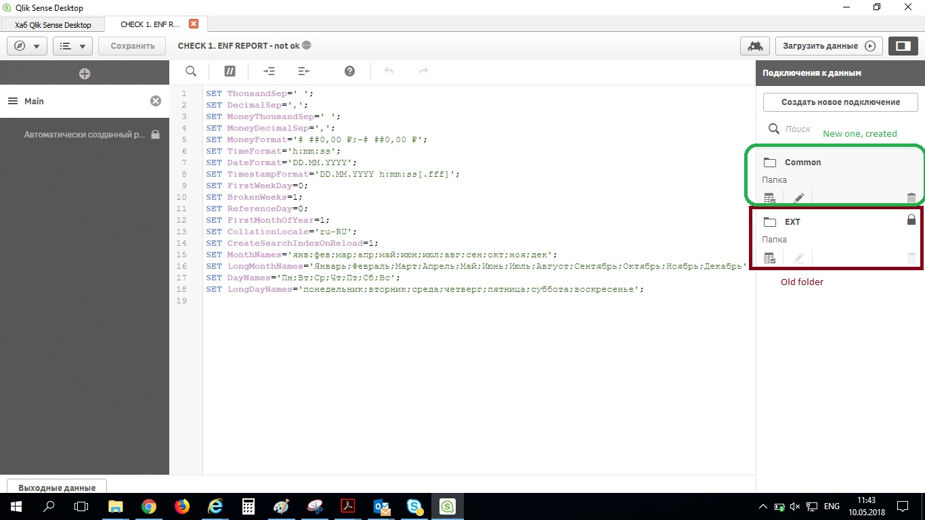Toggle the data connections side panel
925x520 pixels.
coord(903,46)
